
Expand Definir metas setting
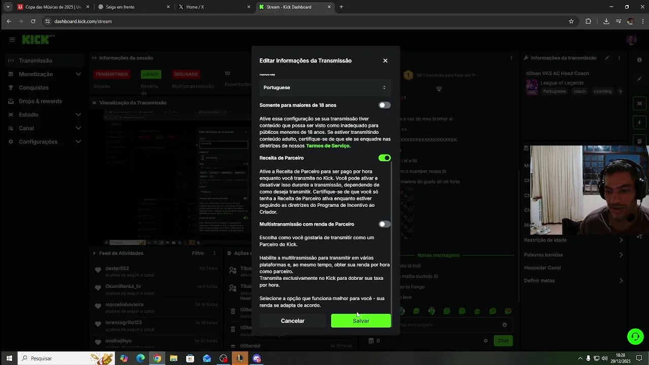pyautogui.click(x=573, y=281)
